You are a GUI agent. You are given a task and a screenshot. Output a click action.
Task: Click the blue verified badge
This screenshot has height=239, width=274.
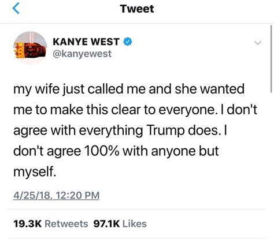[127, 42]
